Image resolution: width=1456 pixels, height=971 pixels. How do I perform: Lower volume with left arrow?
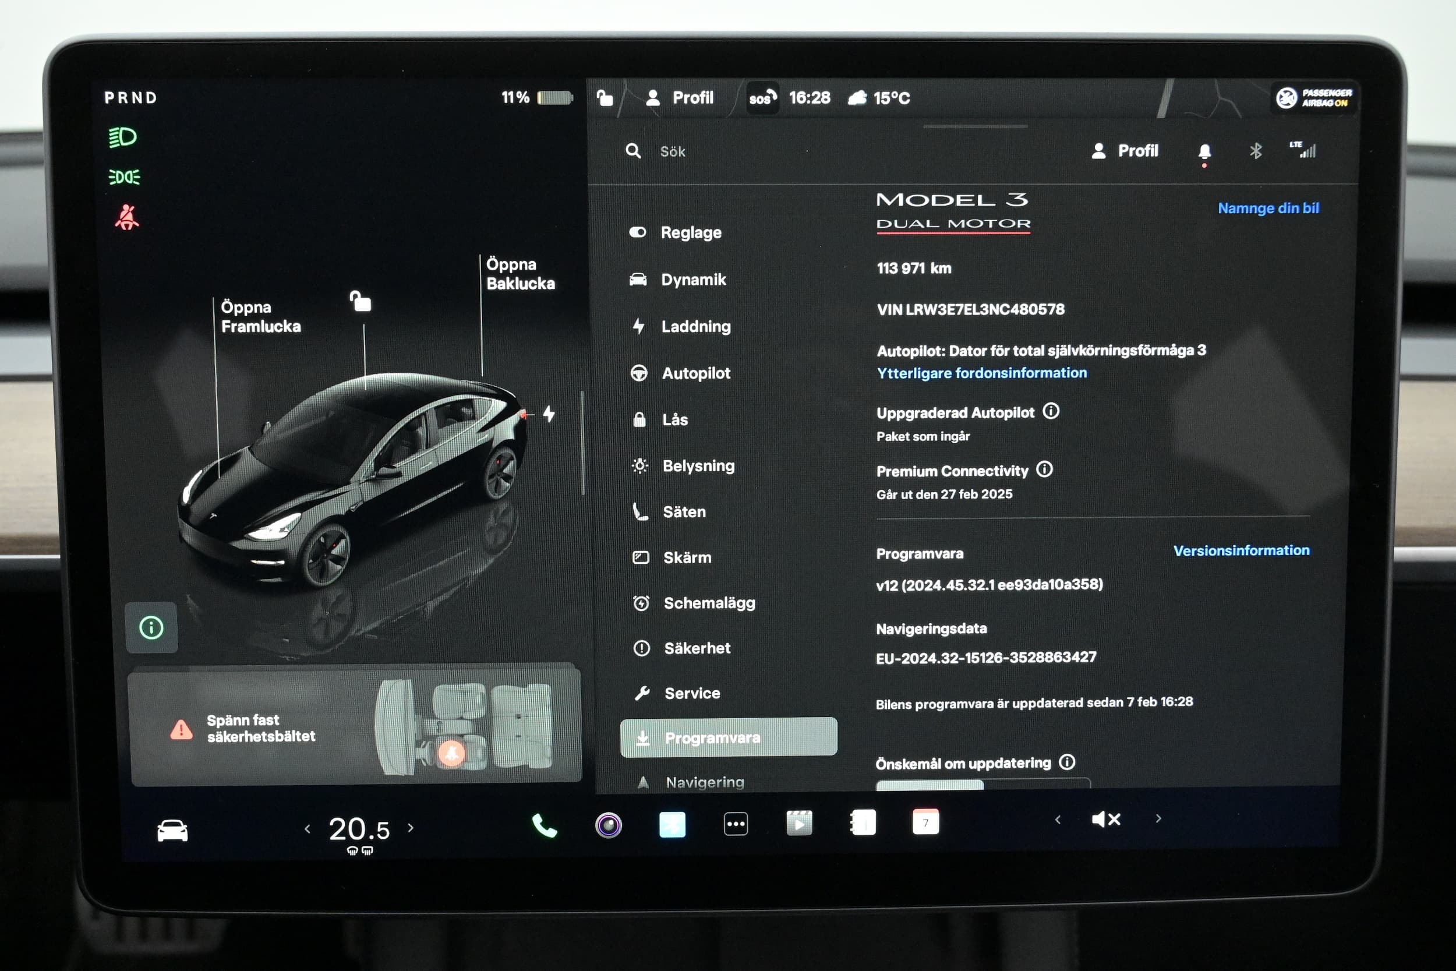click(x=1058, y=820)
